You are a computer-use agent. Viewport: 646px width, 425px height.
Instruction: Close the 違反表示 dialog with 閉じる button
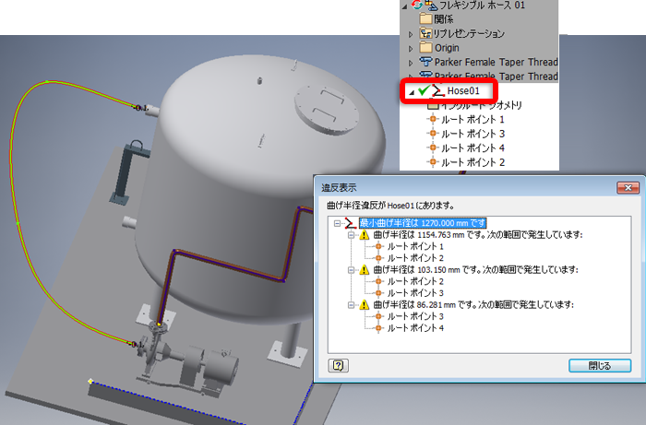[600, 365]
